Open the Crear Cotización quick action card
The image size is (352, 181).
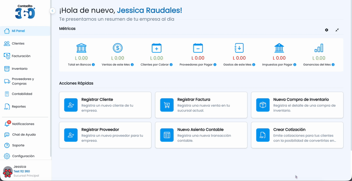pyautogui.click(x=297, y=135)
